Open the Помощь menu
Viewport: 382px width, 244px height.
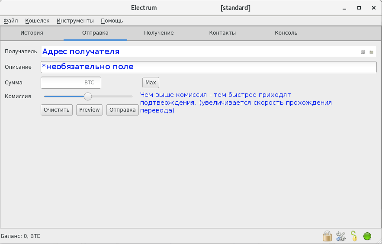[112, 20]
